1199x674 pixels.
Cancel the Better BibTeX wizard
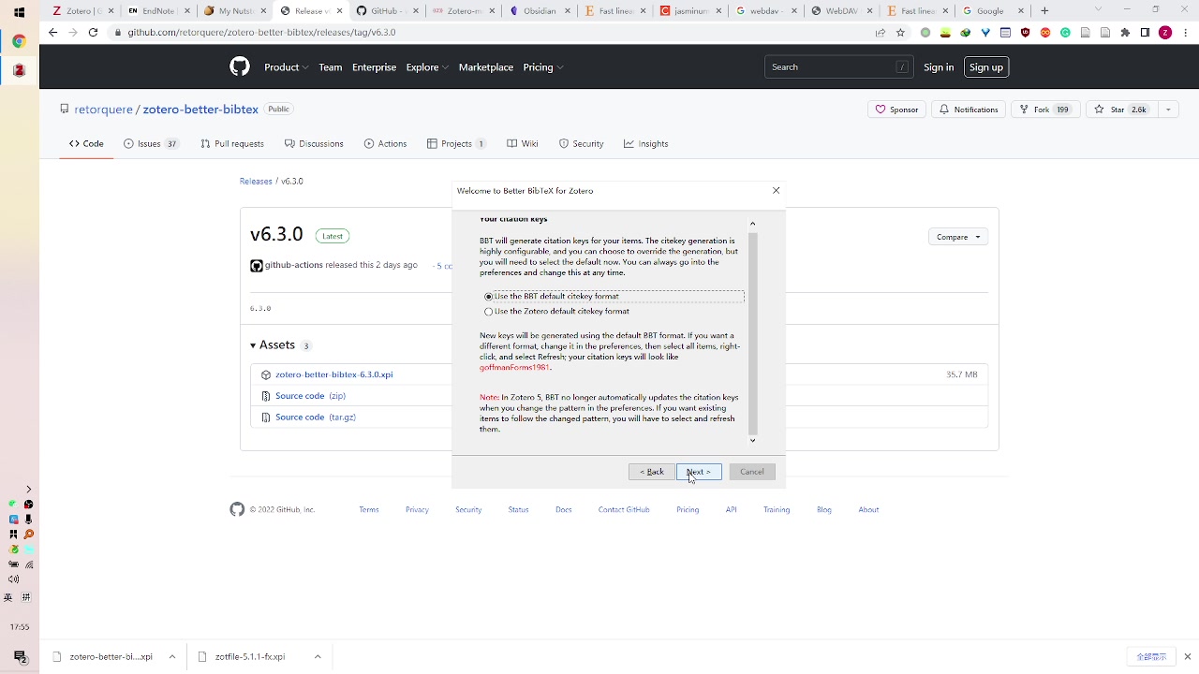pyautogui.click(x=752, y=472)
